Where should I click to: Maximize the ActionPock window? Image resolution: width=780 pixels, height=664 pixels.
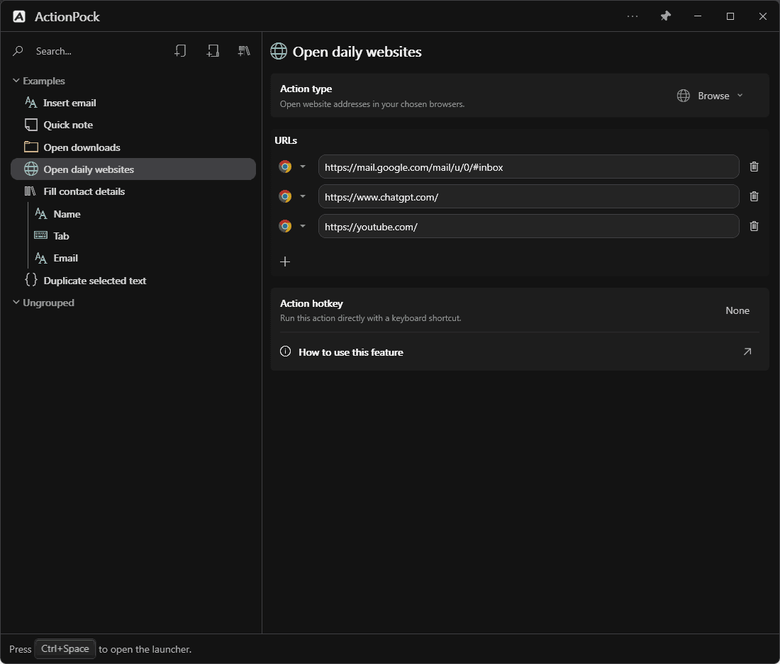coord(730,16)
